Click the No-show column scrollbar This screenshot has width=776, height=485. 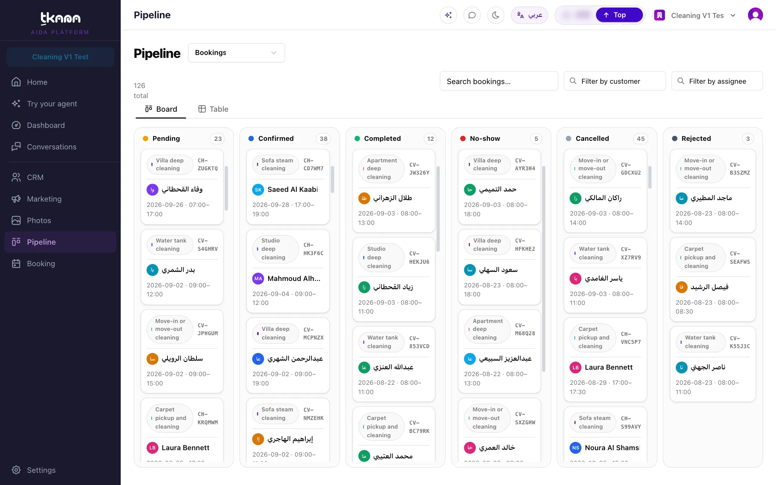pos(544,269)
